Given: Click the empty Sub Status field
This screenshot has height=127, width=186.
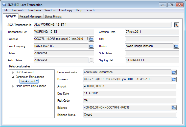Looking at the screenshot, I should click(152, 53).
